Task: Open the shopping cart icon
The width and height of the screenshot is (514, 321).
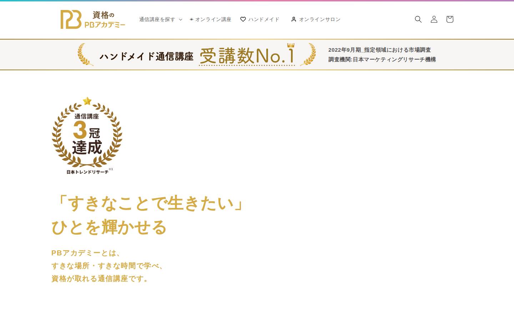Action: click(x=450, y=19)
